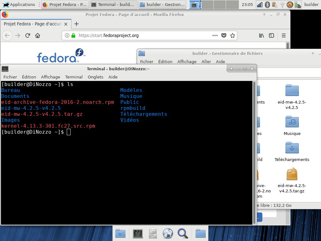Open home folder from the dock

tap(200, 233)
